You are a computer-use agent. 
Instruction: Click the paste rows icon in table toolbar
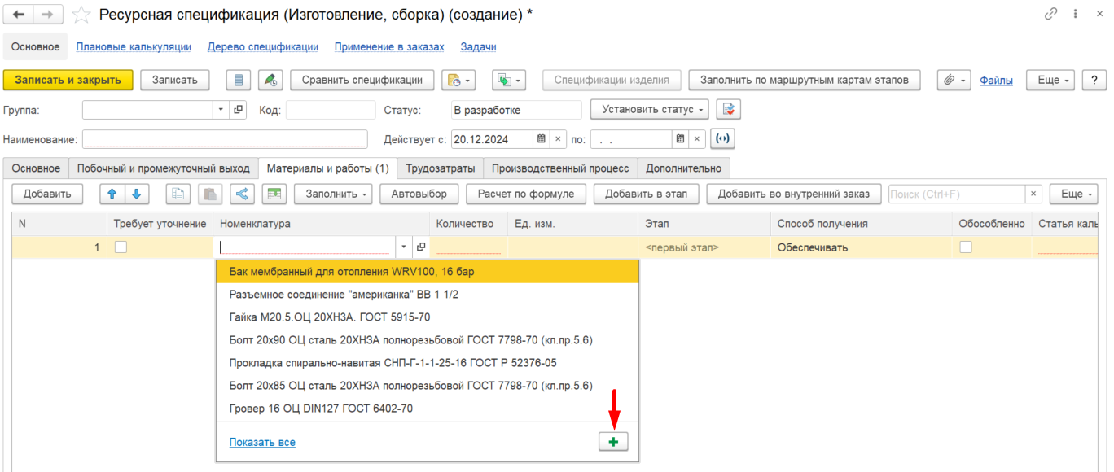[210, 194]
